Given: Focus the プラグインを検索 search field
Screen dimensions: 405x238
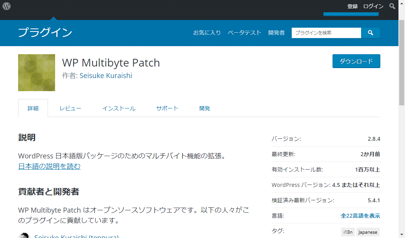Looking at the screenshot, I should tap(326, 33).
